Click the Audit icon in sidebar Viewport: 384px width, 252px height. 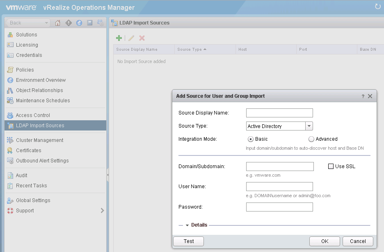coord(10,175)
